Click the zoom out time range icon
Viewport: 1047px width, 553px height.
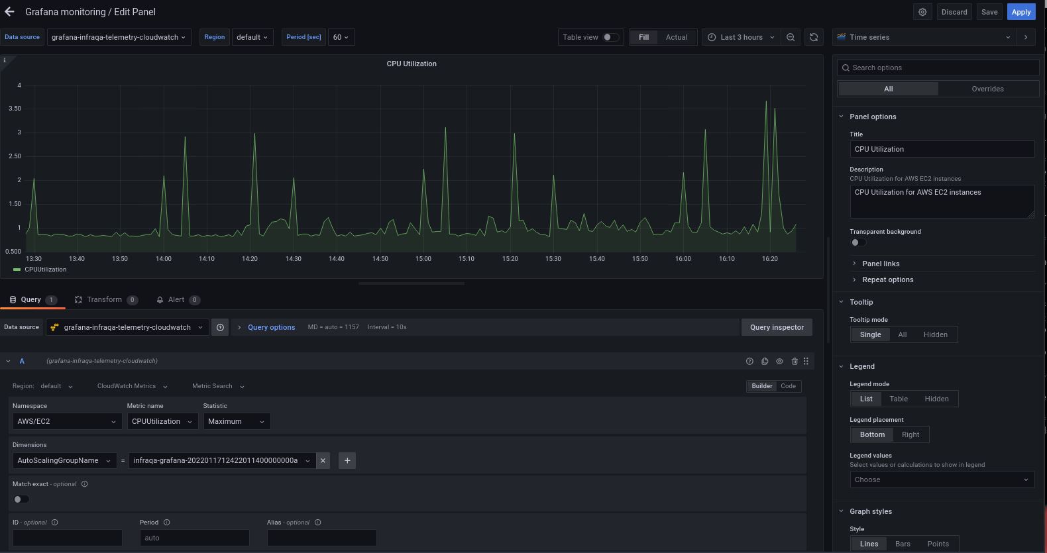(791, 37)
